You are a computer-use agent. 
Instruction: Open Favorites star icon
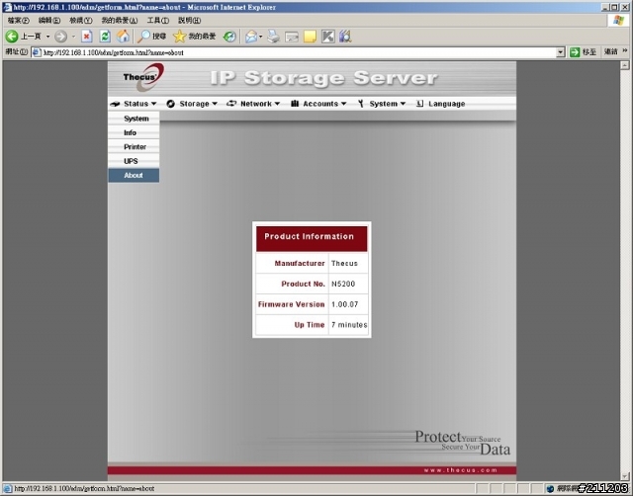(x=179, y=37)
